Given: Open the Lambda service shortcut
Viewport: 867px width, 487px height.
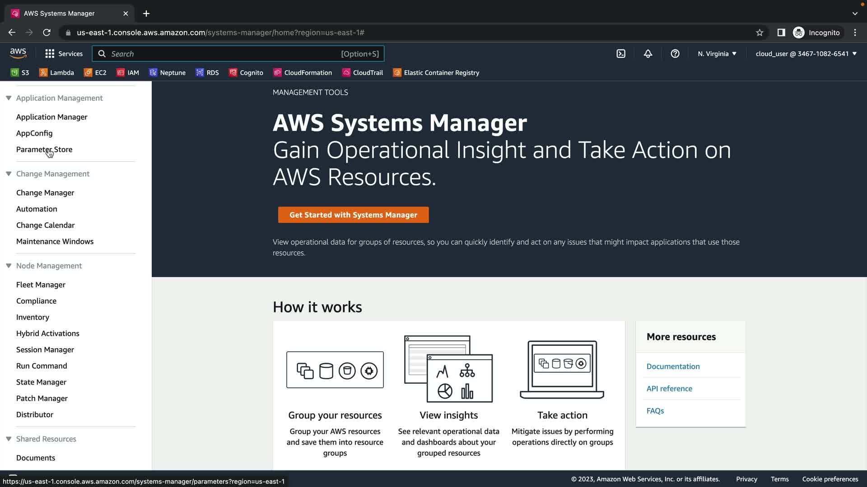Looking at the screenshot, I should (x=56, y=73).
